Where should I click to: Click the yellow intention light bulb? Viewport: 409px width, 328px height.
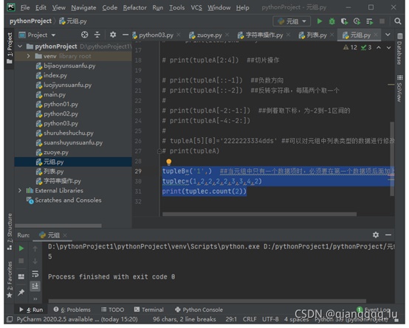169,162
